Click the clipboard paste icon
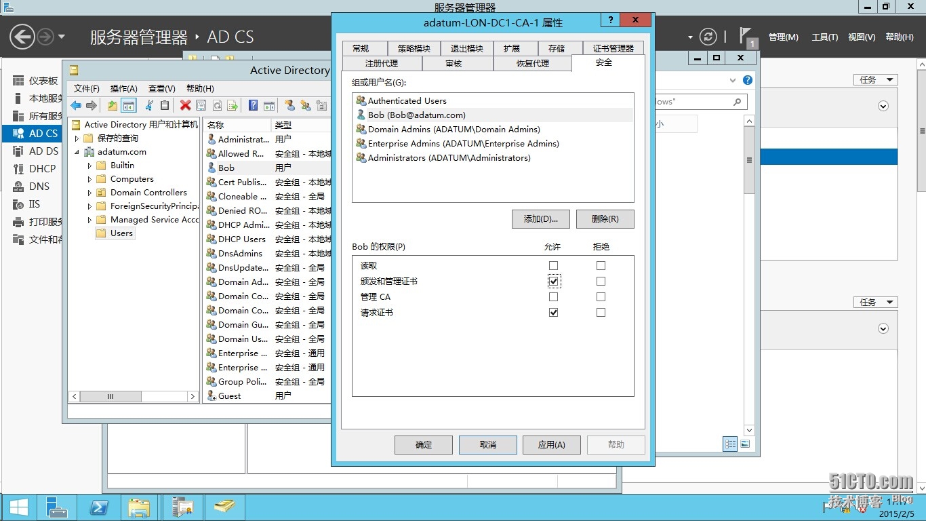Screen dimensions: 926x521 165,105
